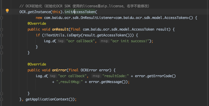Image resolution: width=209 pixels, height=106 pixels.
Task: Collapse the anonymous OnResultListener class fold marker
Action: 1,18
